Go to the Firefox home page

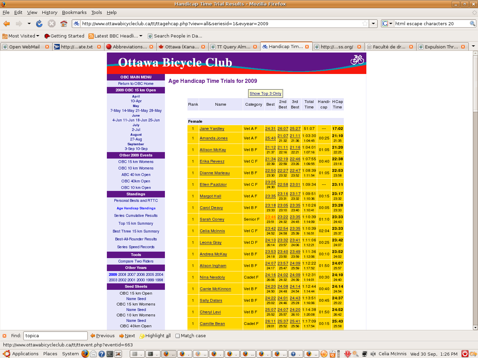click(64, 24)
